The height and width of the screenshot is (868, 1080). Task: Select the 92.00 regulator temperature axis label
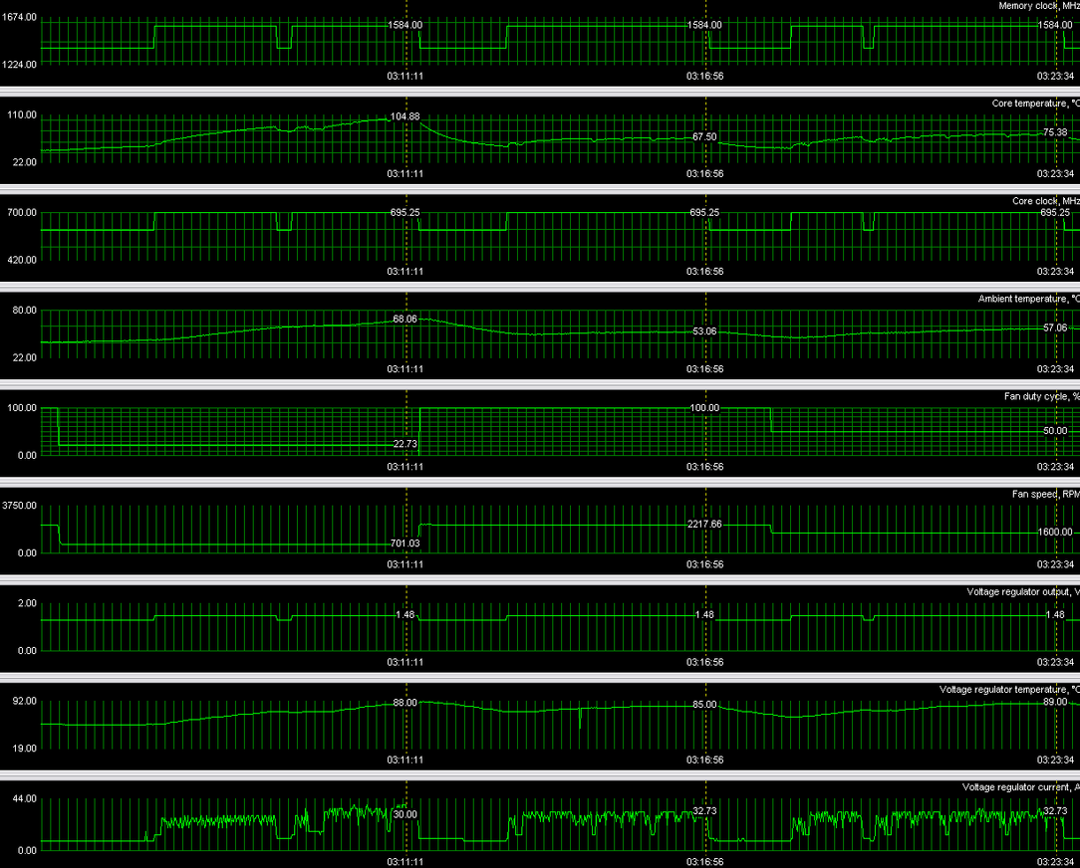25,702
